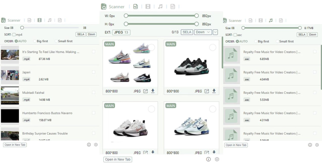Click the Scanner logo in left panel
Viewport: 322px width, 165px height.
click(x=3, y=20)
